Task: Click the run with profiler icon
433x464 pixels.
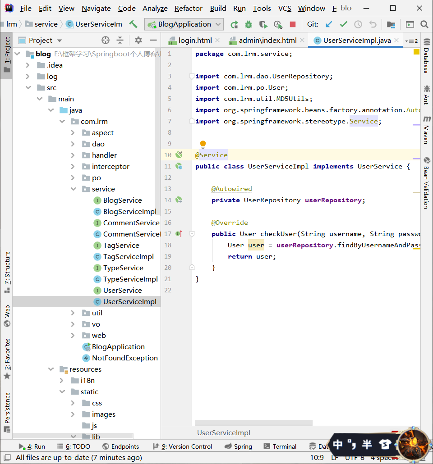Action: 278,24
